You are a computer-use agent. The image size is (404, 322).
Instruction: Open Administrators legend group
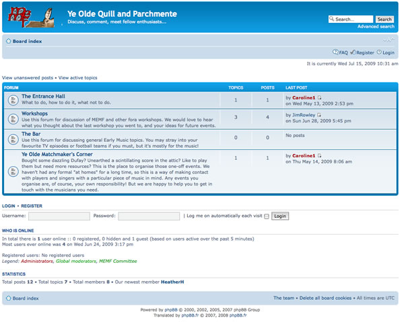[37, 261]
